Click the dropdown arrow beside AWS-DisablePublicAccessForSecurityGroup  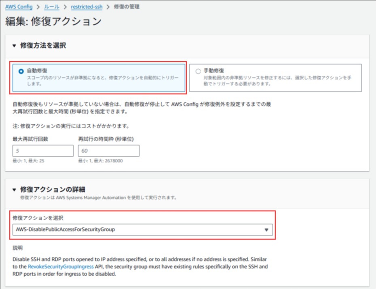[266, 230]
